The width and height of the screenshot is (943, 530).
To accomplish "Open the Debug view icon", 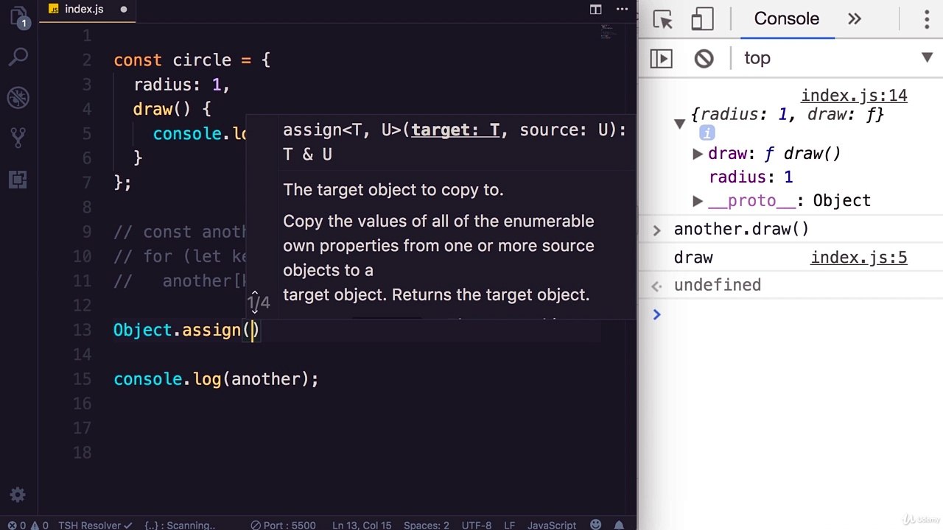I will (18, 96).
